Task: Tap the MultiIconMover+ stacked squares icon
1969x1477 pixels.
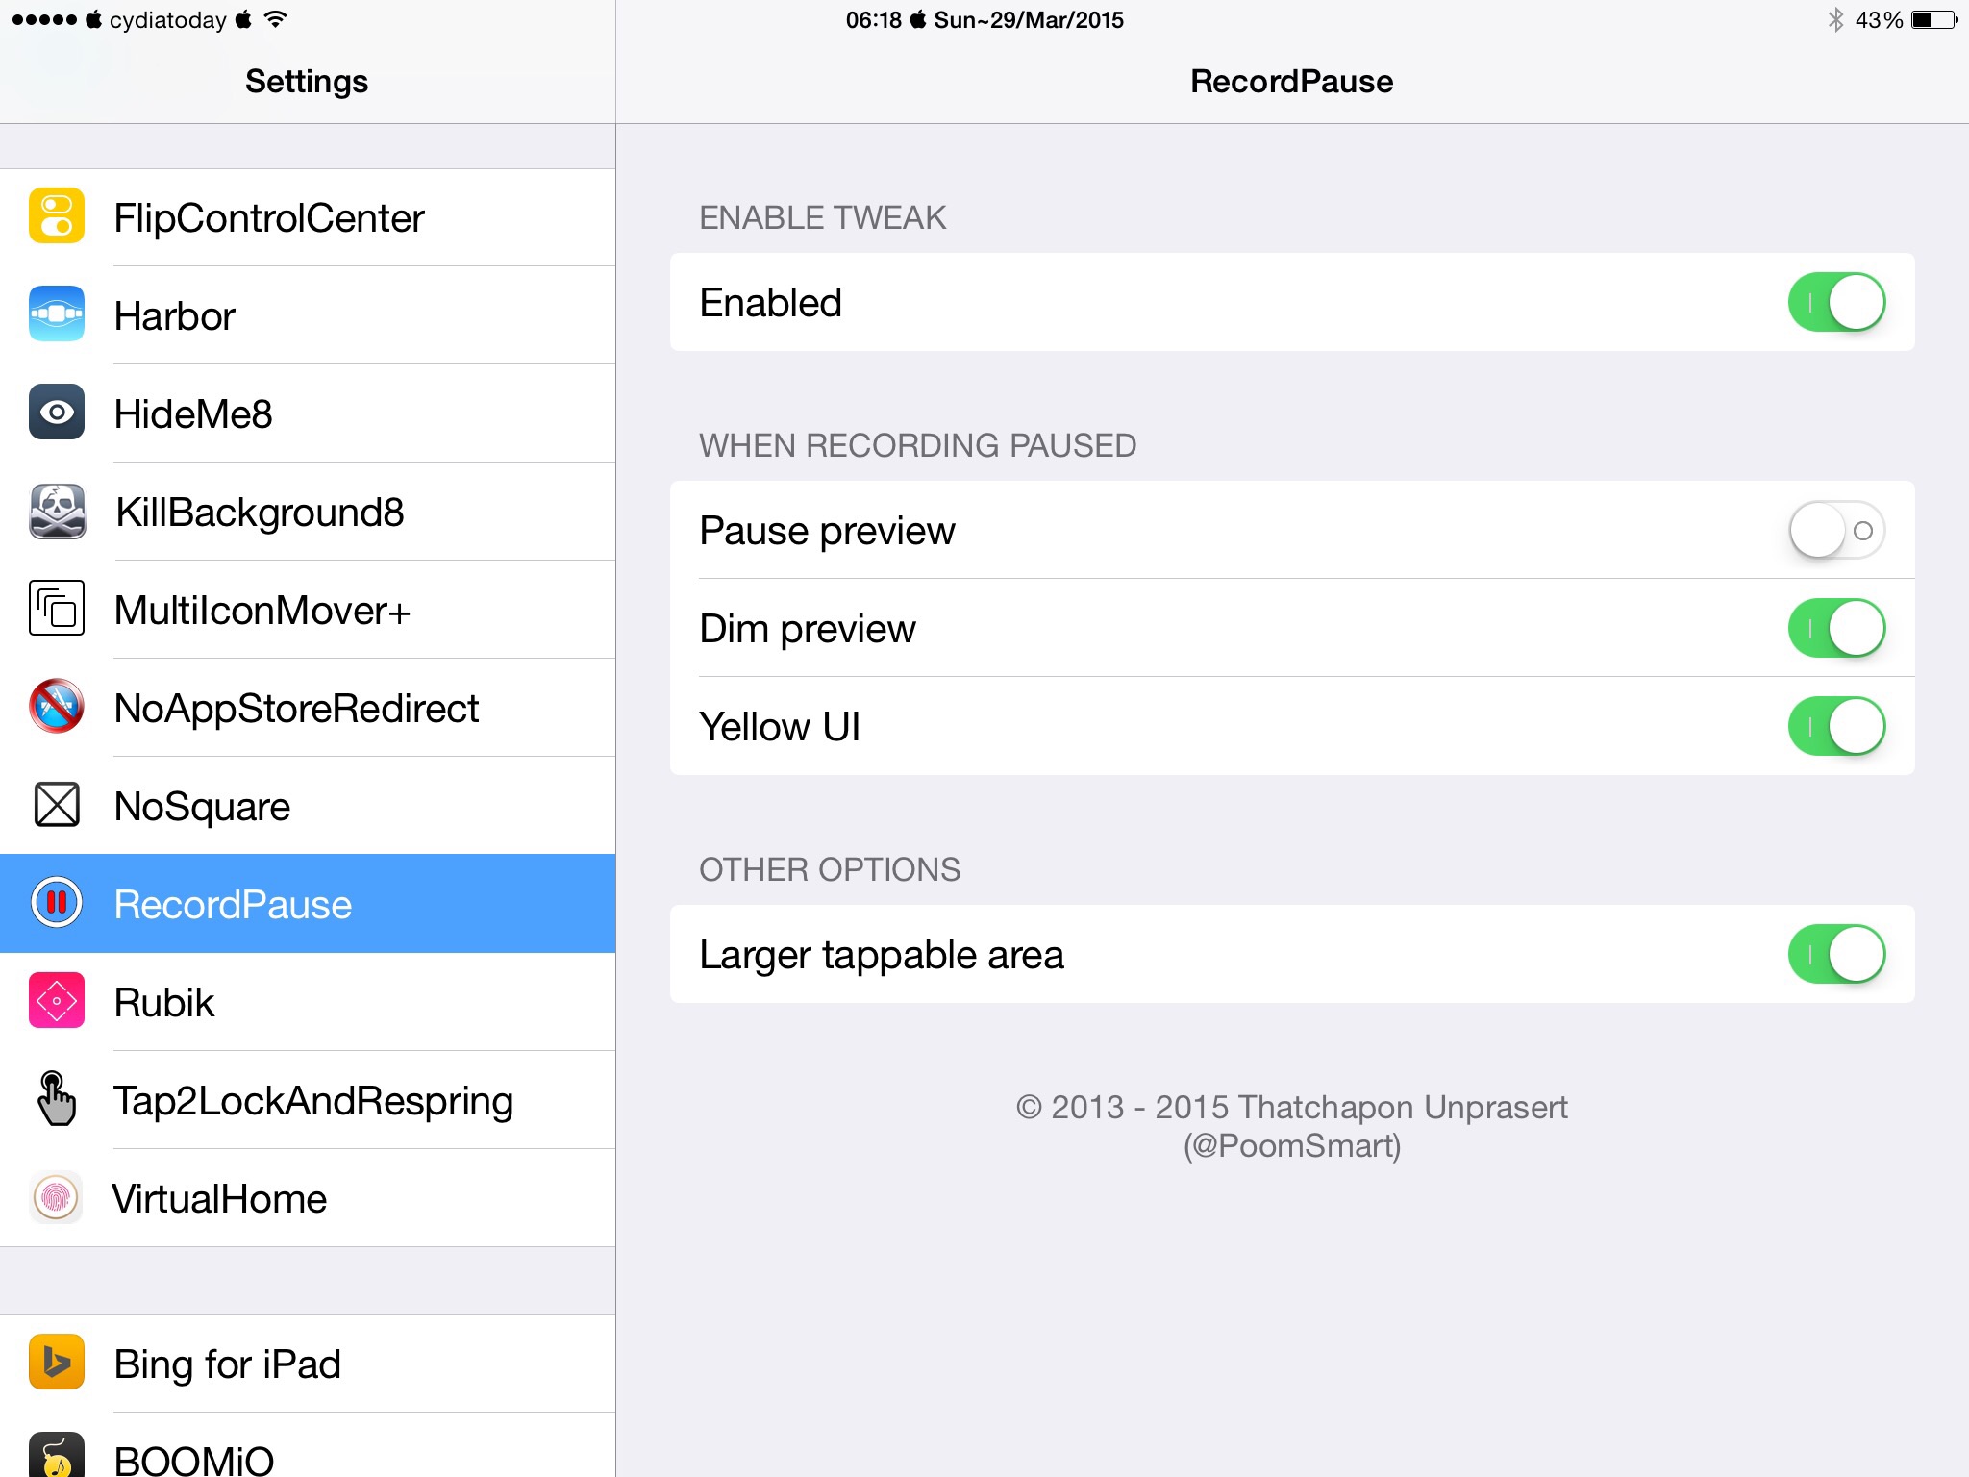Action: pos(57,609)
